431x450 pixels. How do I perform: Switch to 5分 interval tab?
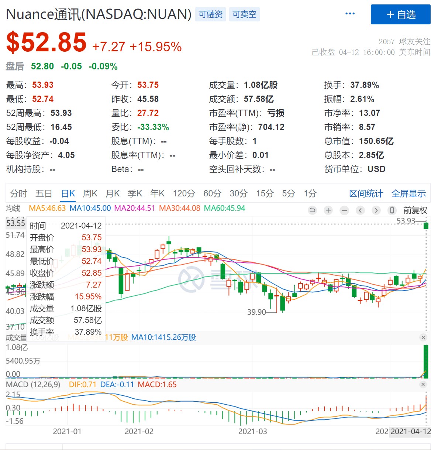(x=289, y=193)
